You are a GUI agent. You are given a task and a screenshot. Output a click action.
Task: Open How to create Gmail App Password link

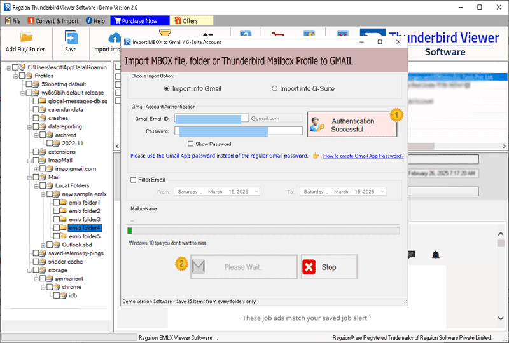pyautogui.click(x=363, y=156)
